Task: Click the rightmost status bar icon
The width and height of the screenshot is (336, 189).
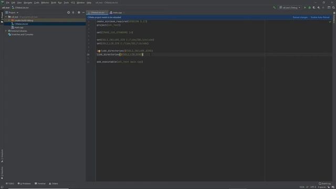Action: tap(333, 187)
